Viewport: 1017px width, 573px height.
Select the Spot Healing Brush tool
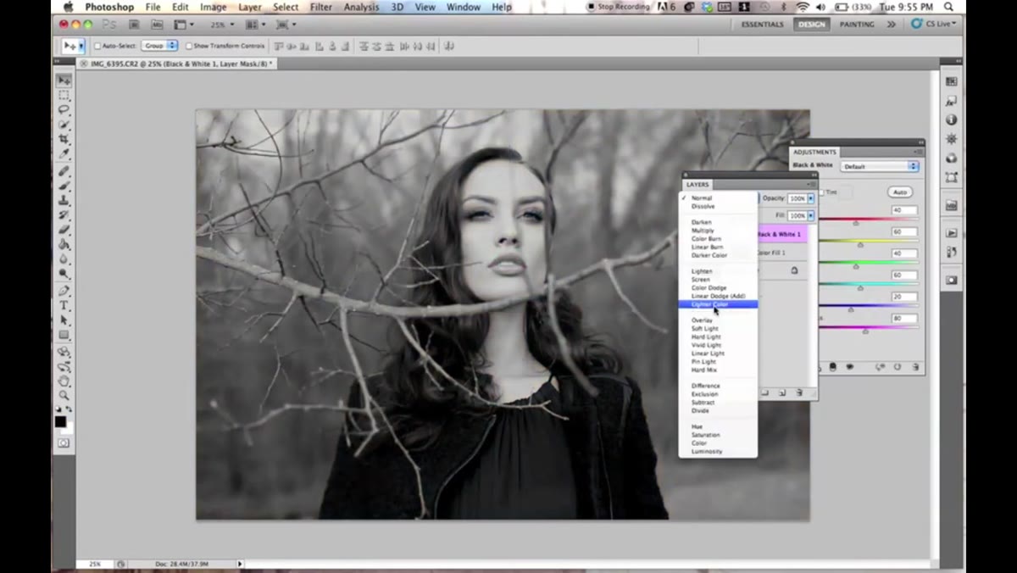pos(64,171)
